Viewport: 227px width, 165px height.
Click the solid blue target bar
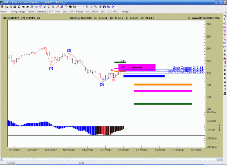(144, 76)
